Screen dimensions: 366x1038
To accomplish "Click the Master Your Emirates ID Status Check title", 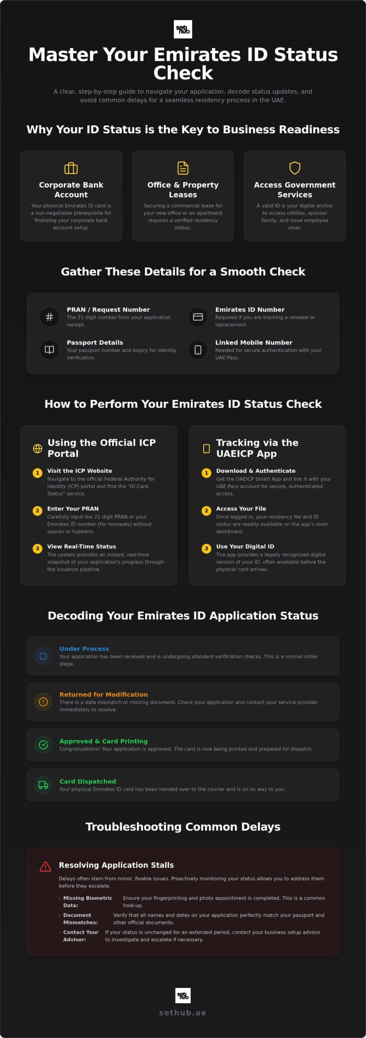I will tap(183, 64).
